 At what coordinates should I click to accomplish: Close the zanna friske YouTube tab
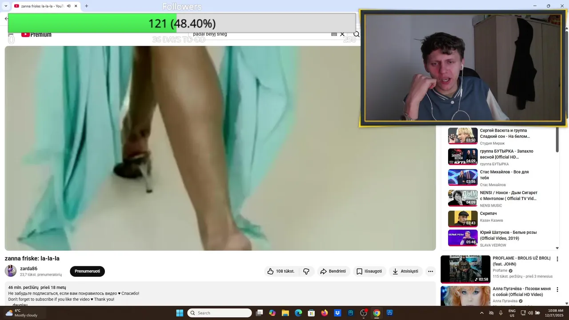(x=76, y=6)
